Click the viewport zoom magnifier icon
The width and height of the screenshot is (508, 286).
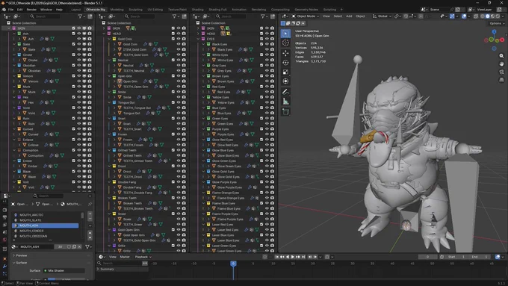point(501,56)
